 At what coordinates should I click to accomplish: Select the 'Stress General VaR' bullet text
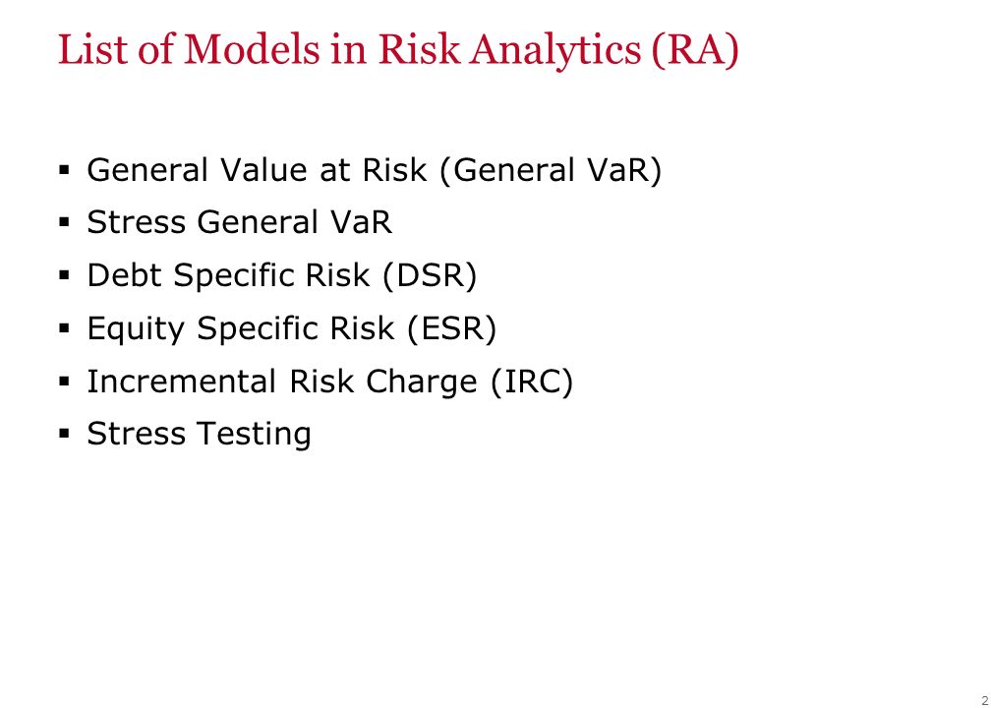coord(240,222)
